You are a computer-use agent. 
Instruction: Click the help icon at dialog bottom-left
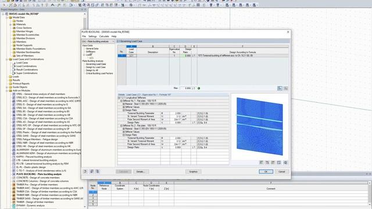tap(85, 171)
